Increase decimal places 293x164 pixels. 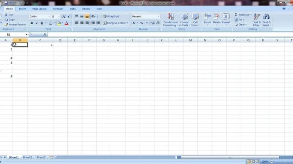[x=152, y=23]
